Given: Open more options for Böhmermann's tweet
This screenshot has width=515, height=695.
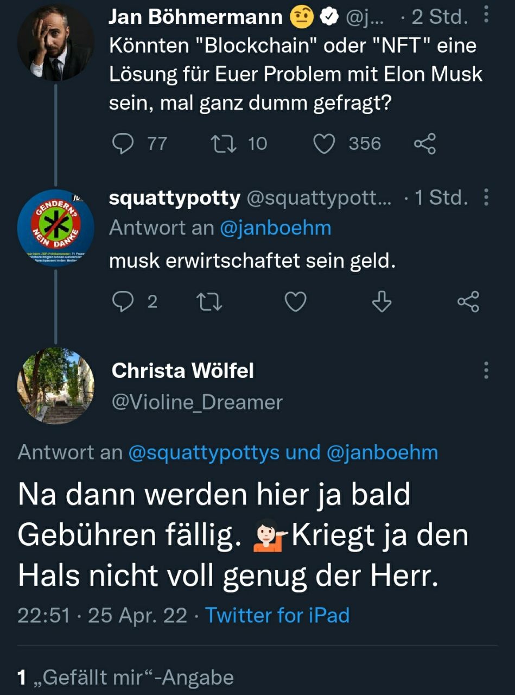Looking at the screenshot, I should (x=486, y=15).
